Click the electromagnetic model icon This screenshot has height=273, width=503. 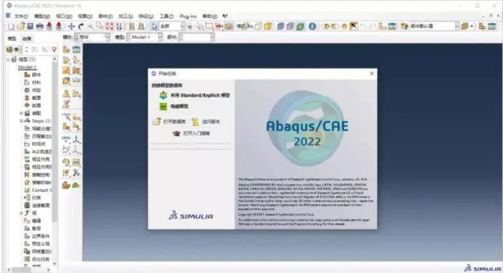[163, 106]
